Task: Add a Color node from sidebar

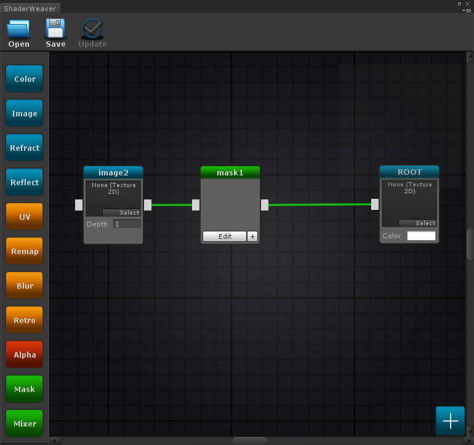Action: tap(25, 79)
